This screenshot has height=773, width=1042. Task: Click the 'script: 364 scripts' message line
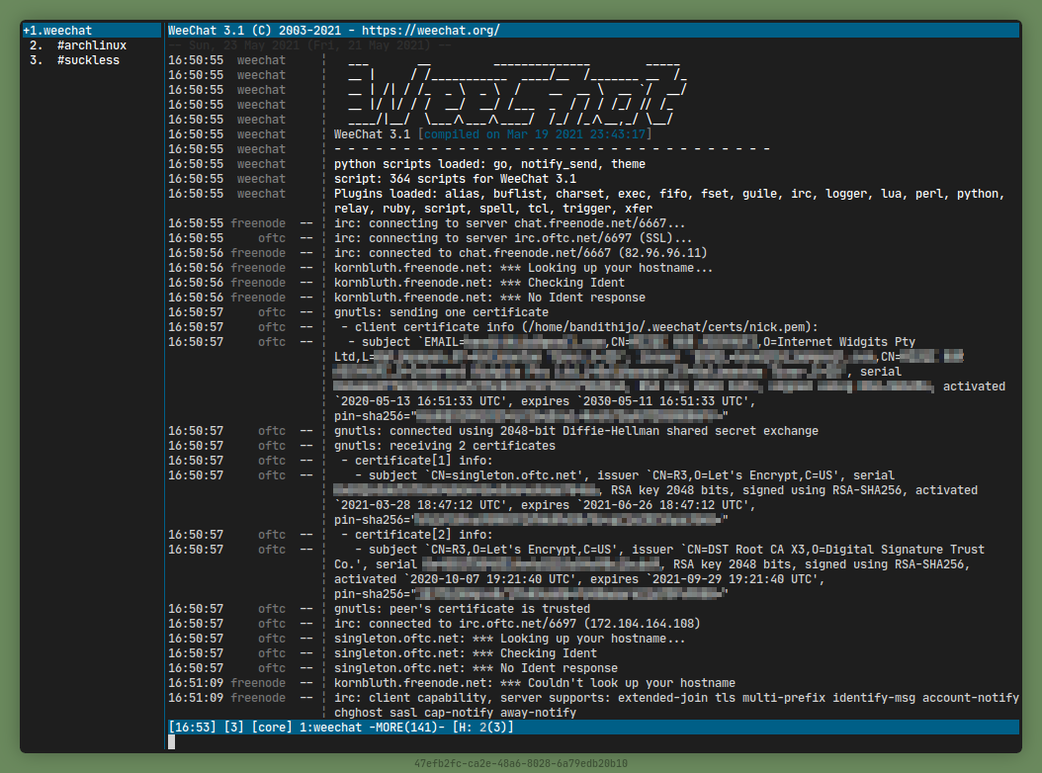pos(455,179)
